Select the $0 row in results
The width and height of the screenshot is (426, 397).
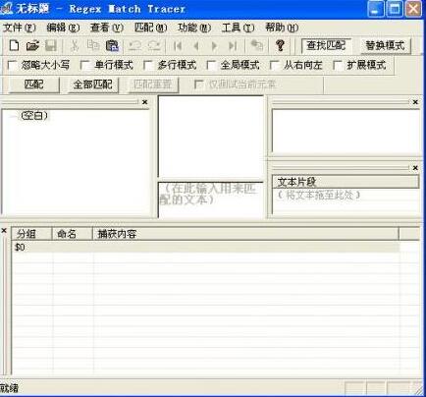(x=205, y=248)
